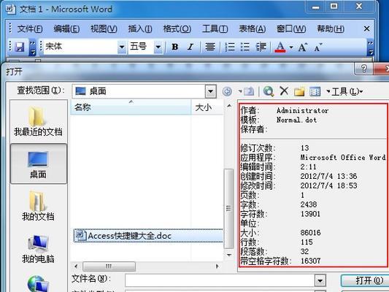Viewport: 389px width, 292px height.
Task: Click the file list scroll down arrow
Action: tap(229, 255)
